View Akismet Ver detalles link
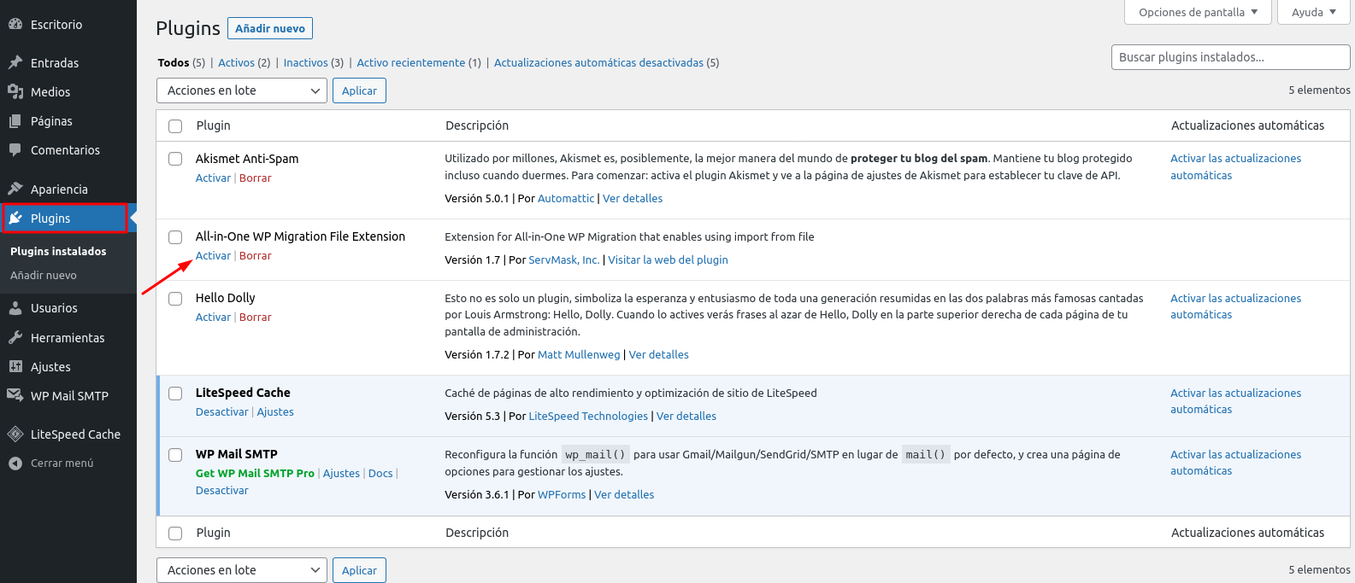1355x583 pixels. (633, 199)
